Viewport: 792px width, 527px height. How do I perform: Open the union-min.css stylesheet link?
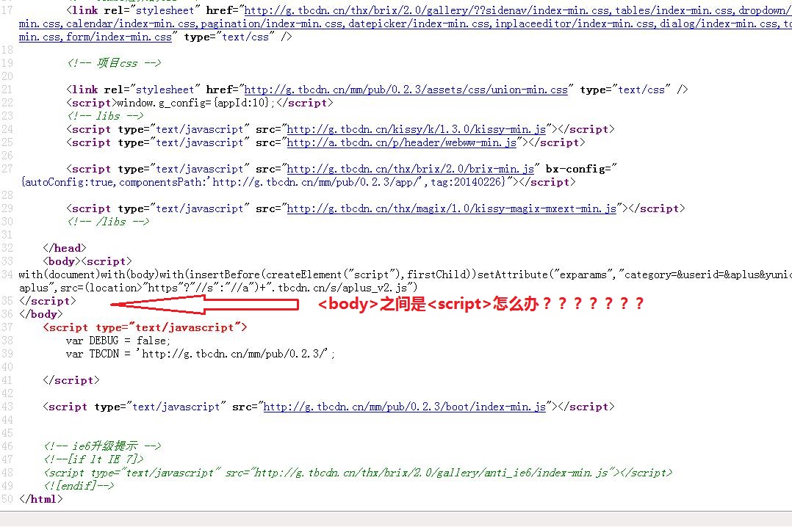(406, 90)
